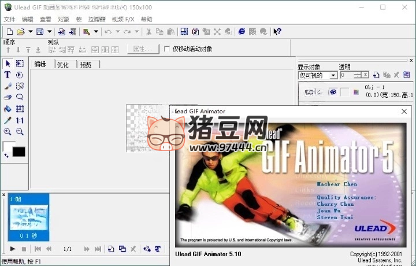The image size is (416, 266).
Task: Click the transparency spinner arrows
Action: tap(358, 75)
